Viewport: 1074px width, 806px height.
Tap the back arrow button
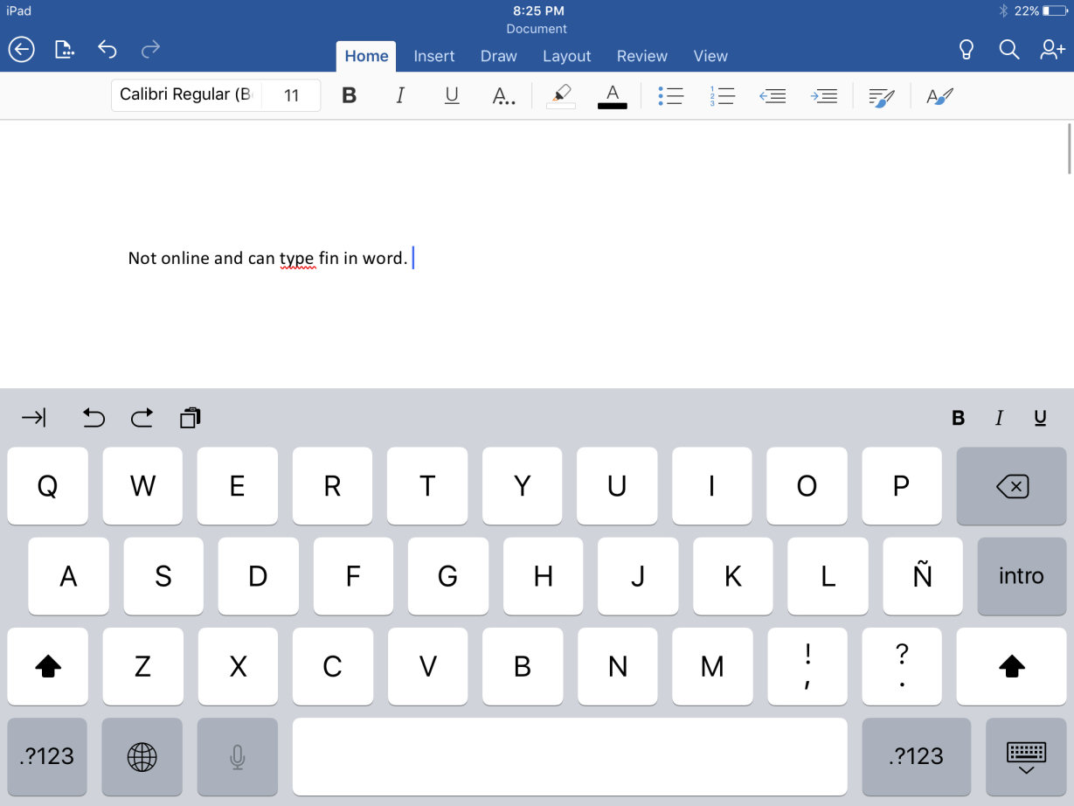(21, 50)
